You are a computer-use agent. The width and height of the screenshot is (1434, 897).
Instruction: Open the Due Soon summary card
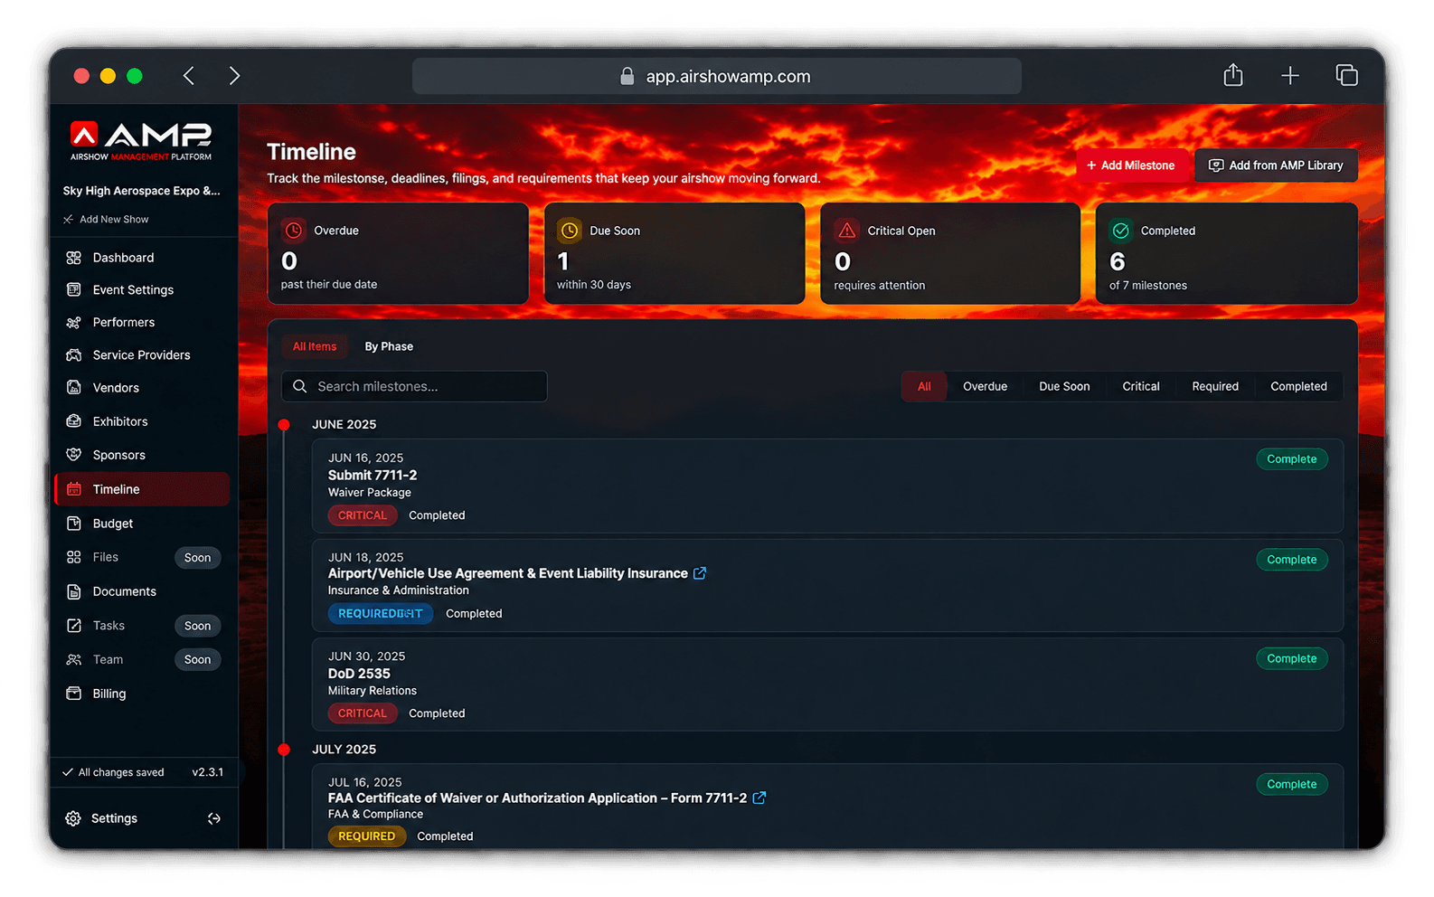(x=674, y=254)
